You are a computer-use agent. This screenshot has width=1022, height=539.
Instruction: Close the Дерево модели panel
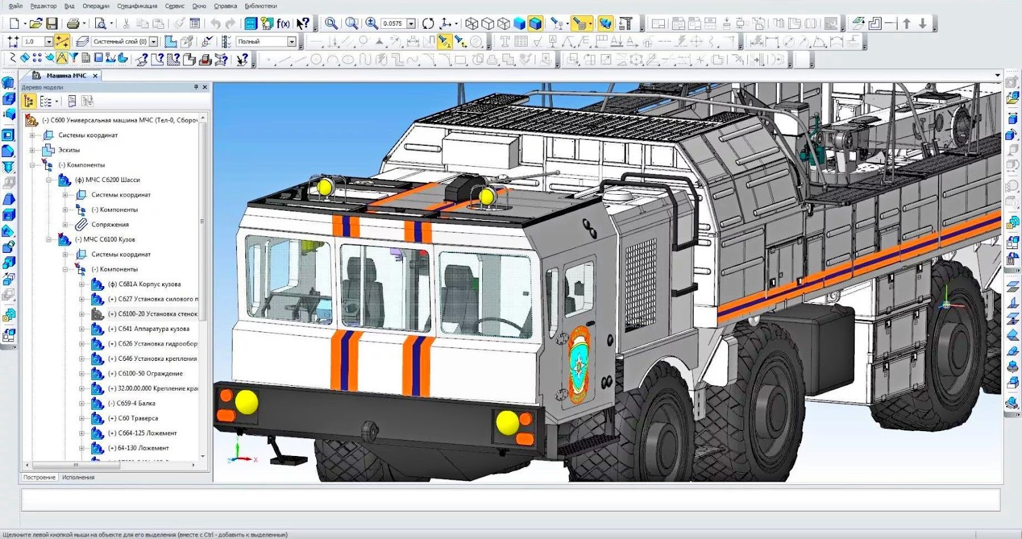pos(205,87)
